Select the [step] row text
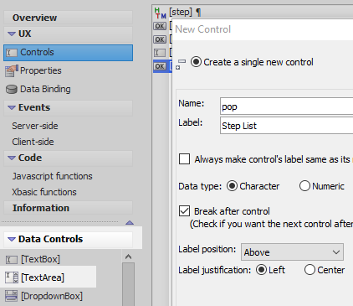The height and width of the screenshot is (306, 353). tap(181, 12)
